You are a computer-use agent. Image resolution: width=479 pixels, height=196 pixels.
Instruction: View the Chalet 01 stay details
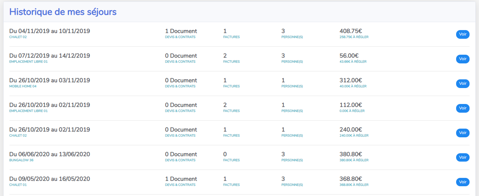pos(462,182)
